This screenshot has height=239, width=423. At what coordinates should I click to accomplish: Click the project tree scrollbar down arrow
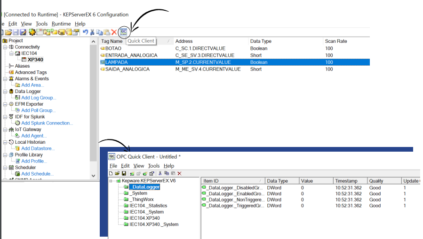tap(93, 175)
